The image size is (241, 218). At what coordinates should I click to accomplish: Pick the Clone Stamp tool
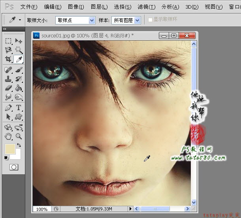click(8, 79)
